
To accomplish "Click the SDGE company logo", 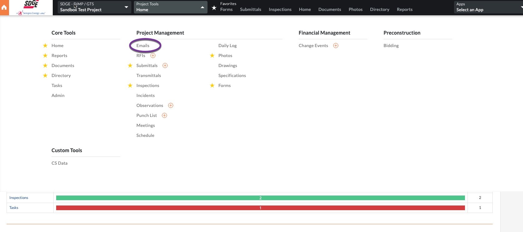I will [31, 7].
